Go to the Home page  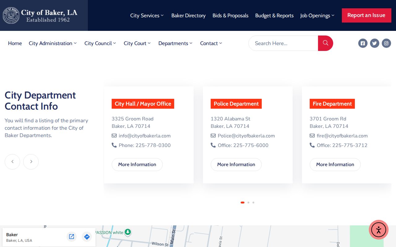(x=15, y=43)
